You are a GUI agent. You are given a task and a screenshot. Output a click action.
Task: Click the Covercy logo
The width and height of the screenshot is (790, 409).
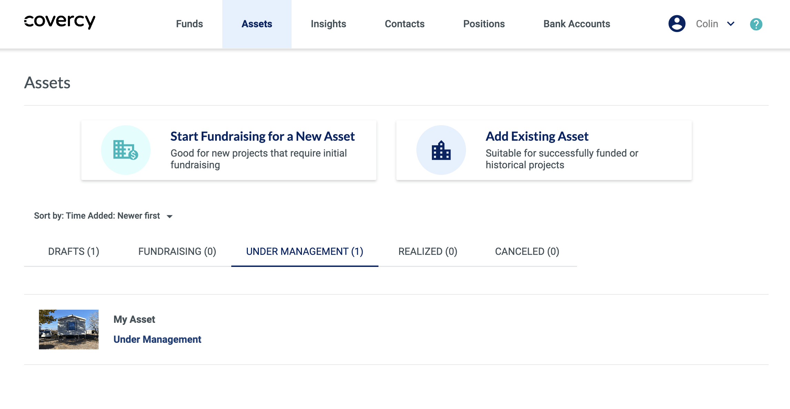[60, 22]
